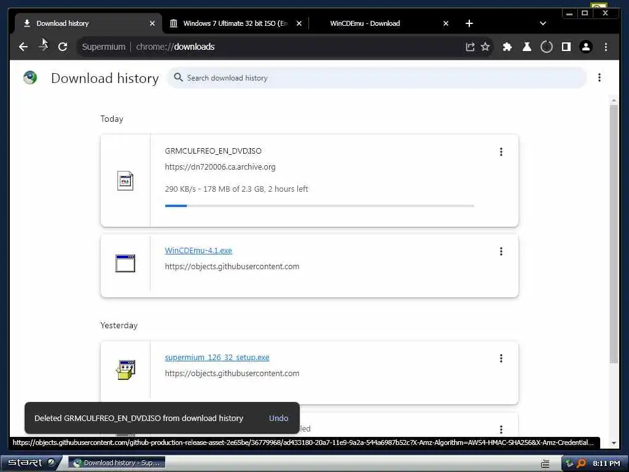Click the magnifier icon in system tray
The width and height of the screenshot is (629, 472).
click(581, 463)
